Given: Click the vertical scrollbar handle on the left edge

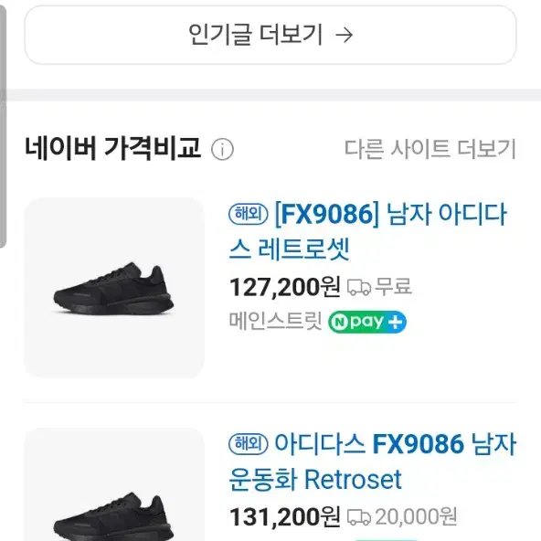Looking at the screenshot, I should [x=3, y=126].
